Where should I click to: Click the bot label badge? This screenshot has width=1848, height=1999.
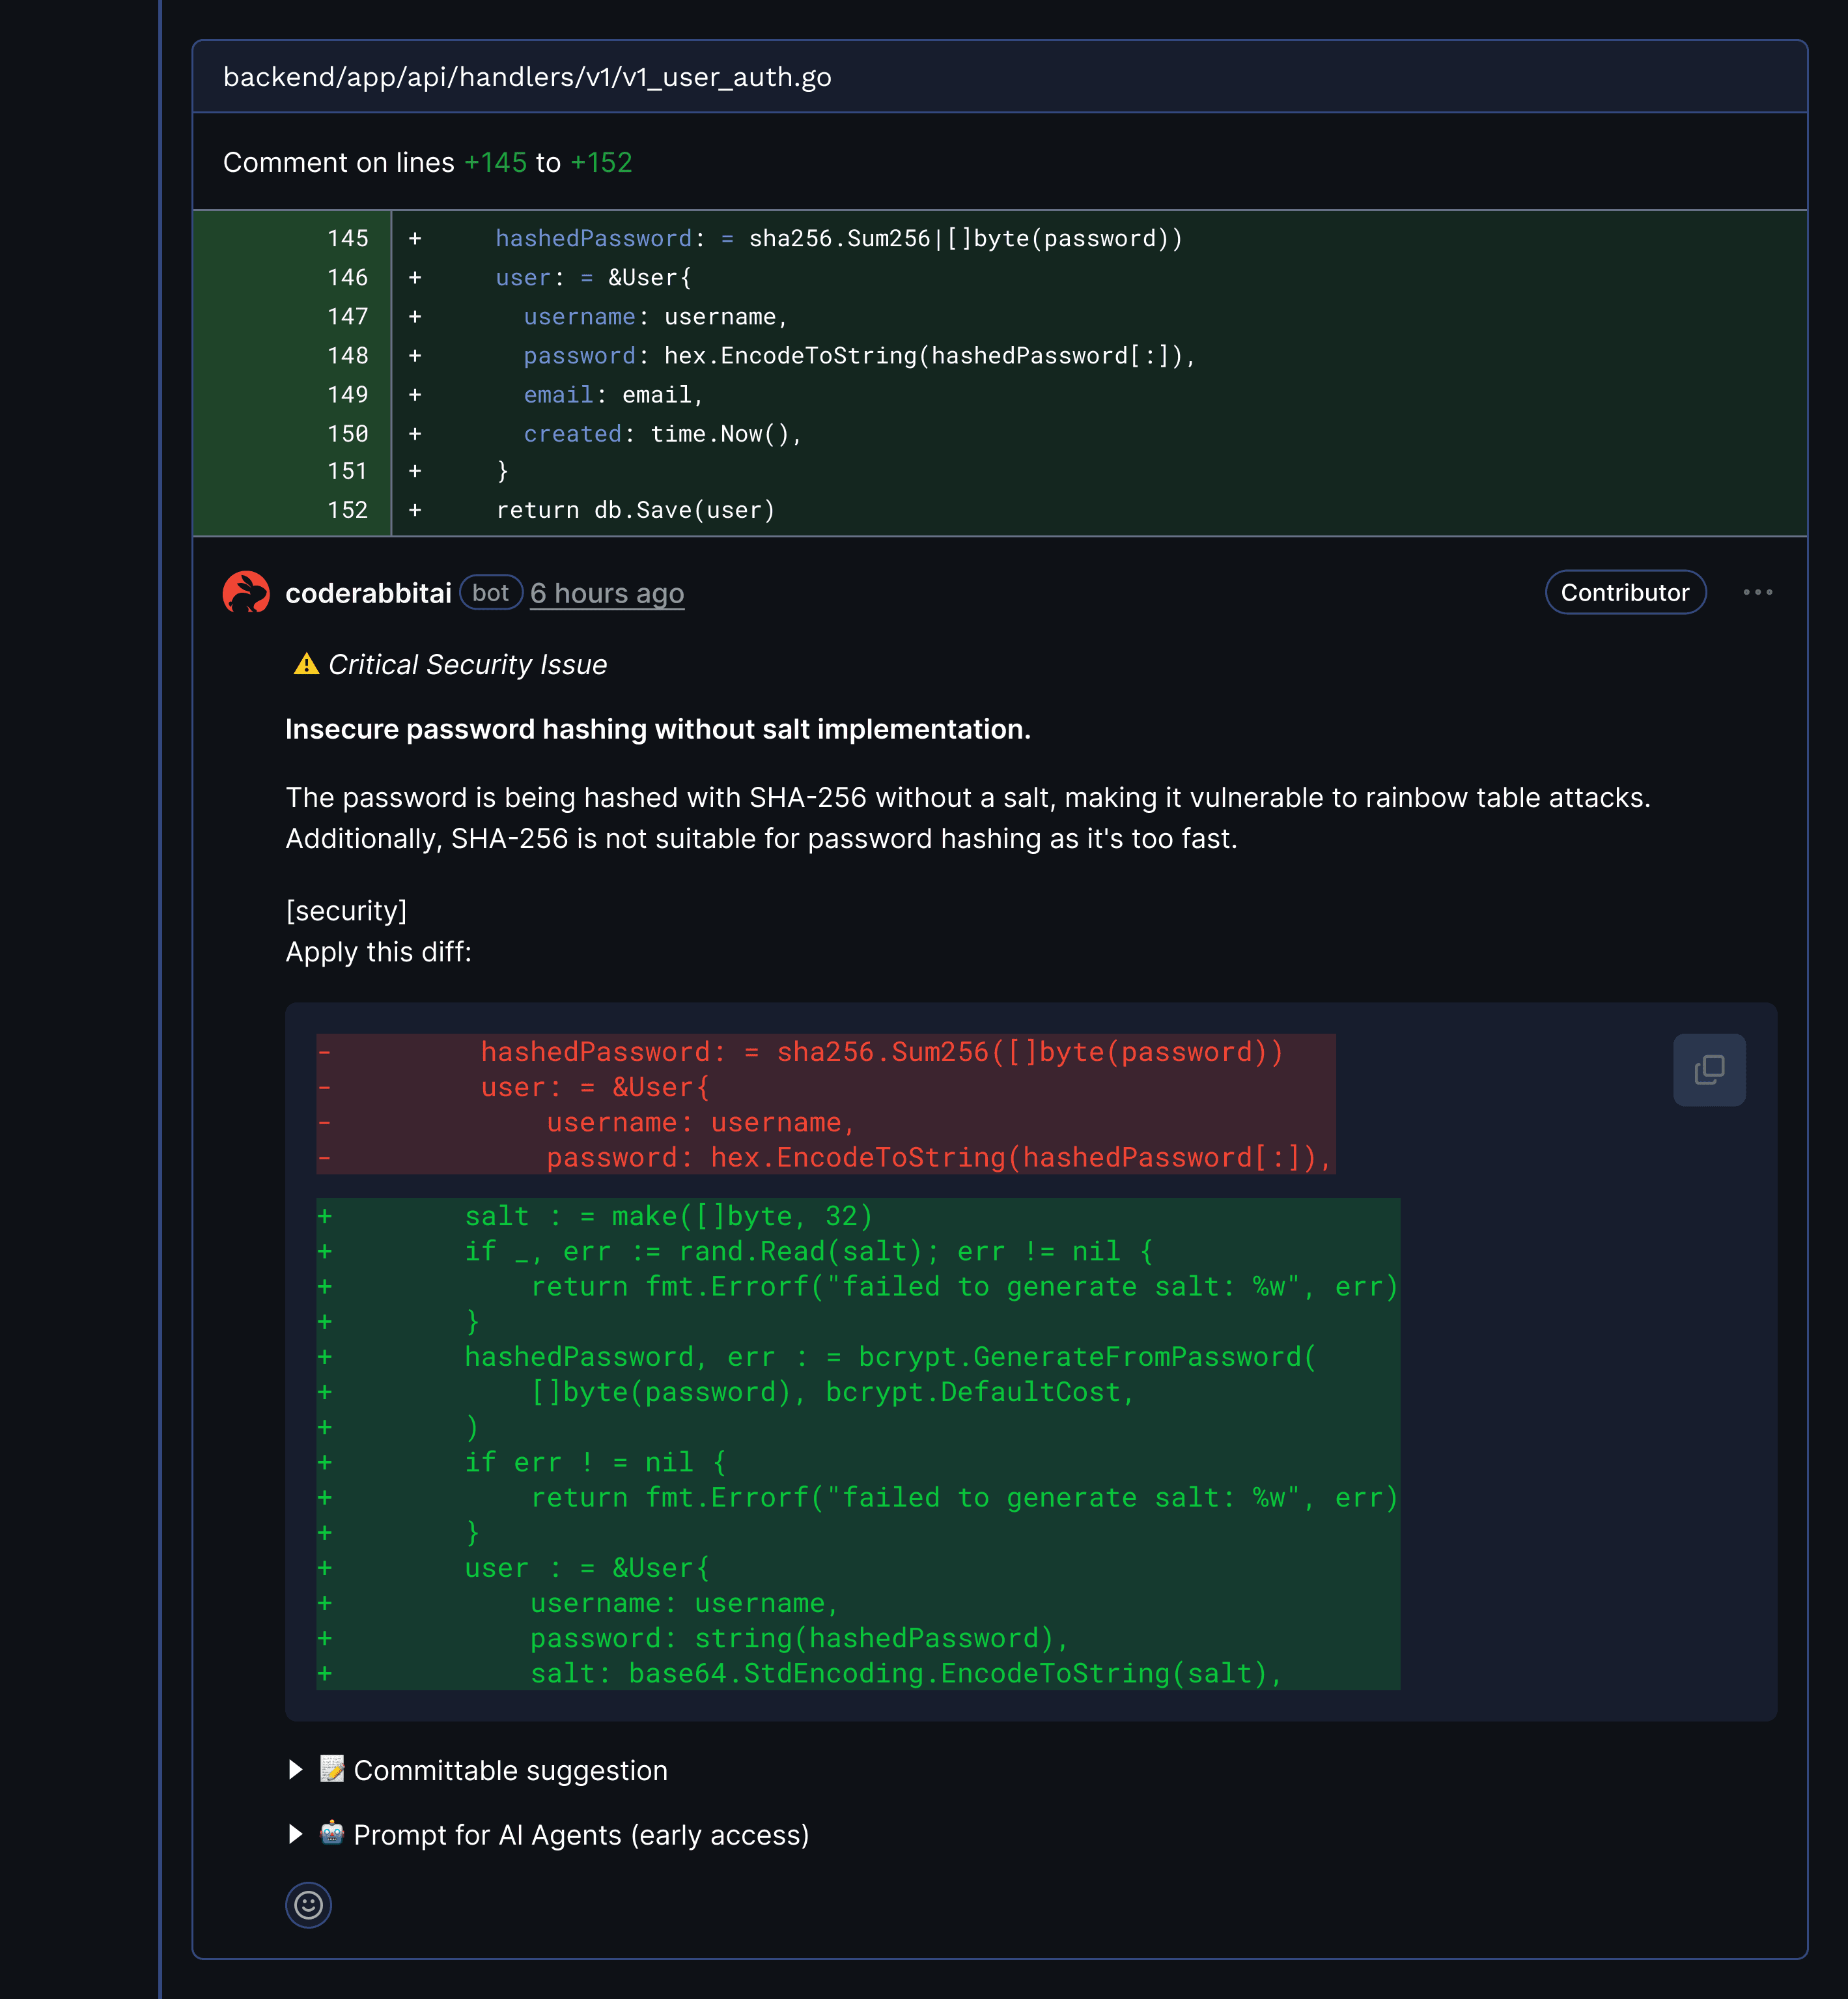coord(490,592)
